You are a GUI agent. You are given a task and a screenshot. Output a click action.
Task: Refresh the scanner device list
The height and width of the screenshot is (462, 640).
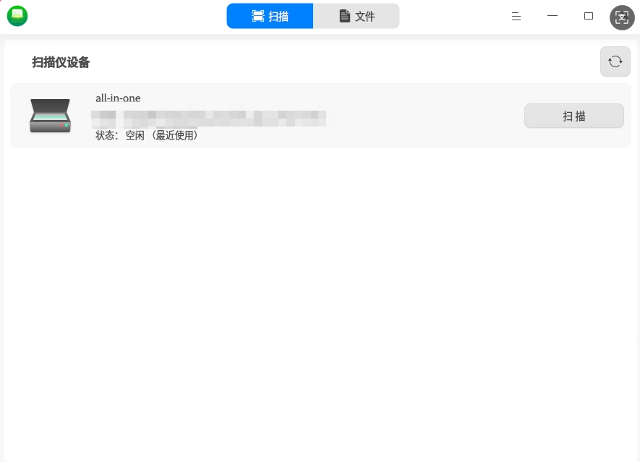coord(615,61)
